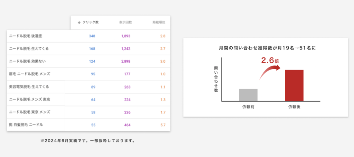Viewport: 354px width, 157px height.
Task: Select the ニードル脱毛 効果ない keyword
Action: (x=27, y=61)
